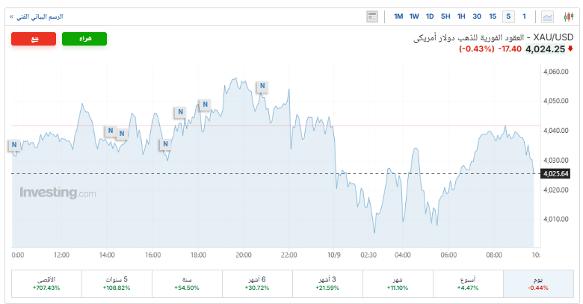Select the 1H timeframe
The width and height of the screenshot is (583, 304).
coord(461,16)
